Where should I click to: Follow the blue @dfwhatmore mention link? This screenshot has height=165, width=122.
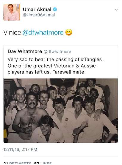43,32
